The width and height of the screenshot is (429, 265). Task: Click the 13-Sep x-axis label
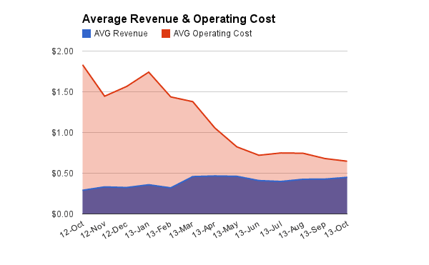pos(313,230)
